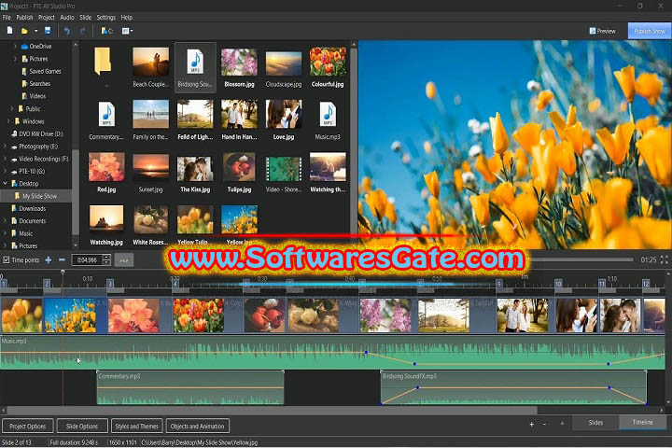Open the Settings menu
This screenshot has width=672, height=448.
[105, 17]
